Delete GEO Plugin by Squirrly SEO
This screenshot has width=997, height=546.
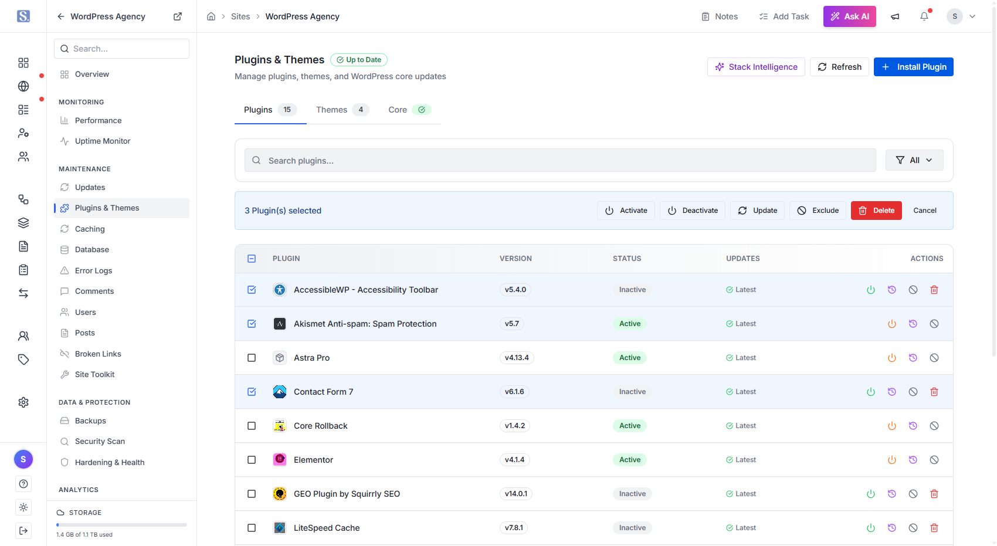tap(934, 494)
